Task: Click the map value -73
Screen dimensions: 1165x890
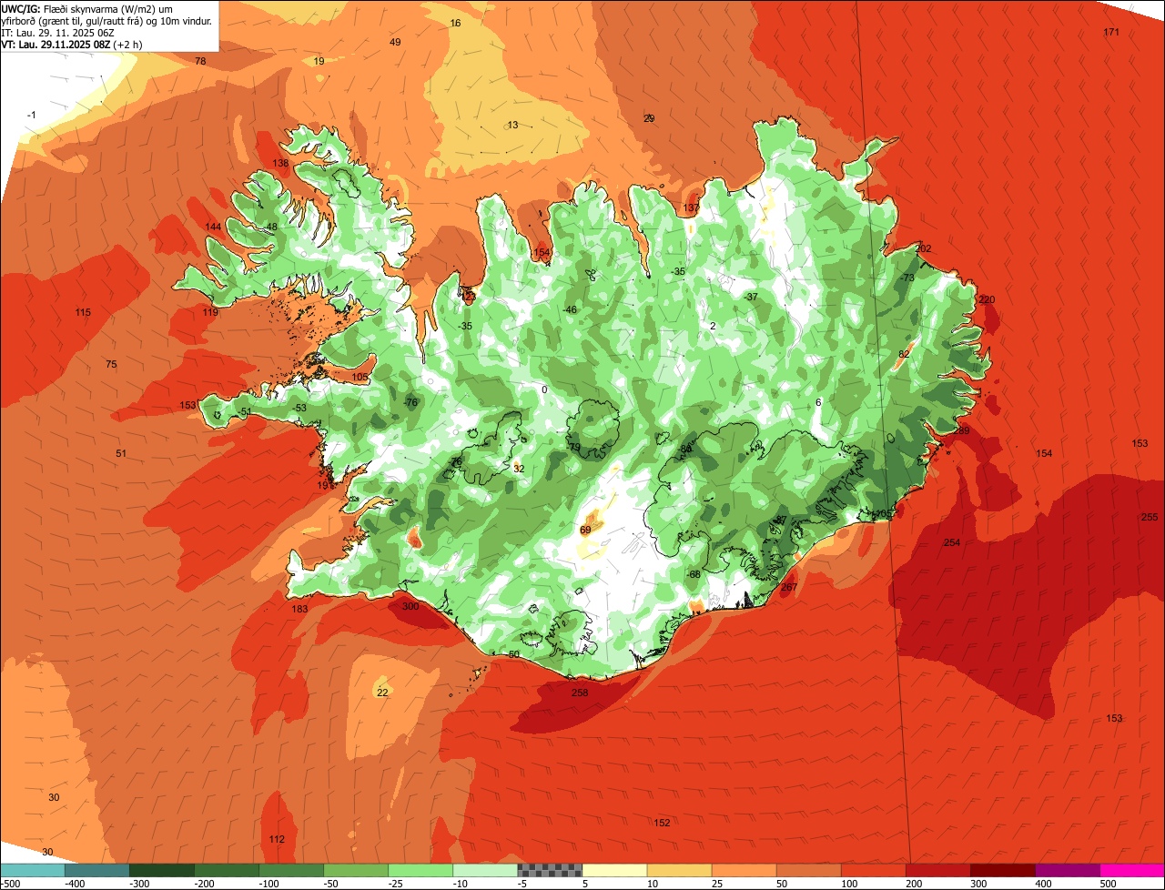Action: pos(907,278)
